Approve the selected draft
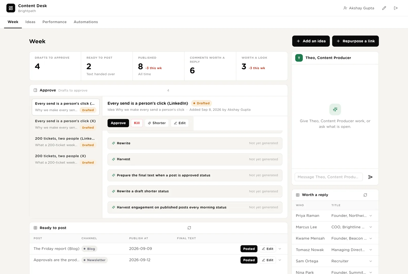 (118, 123)
